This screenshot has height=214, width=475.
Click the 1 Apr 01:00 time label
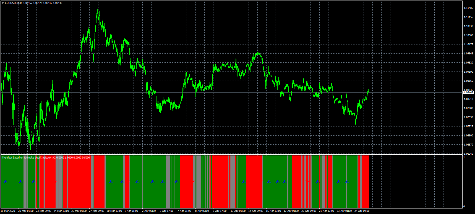coord(131,211)
